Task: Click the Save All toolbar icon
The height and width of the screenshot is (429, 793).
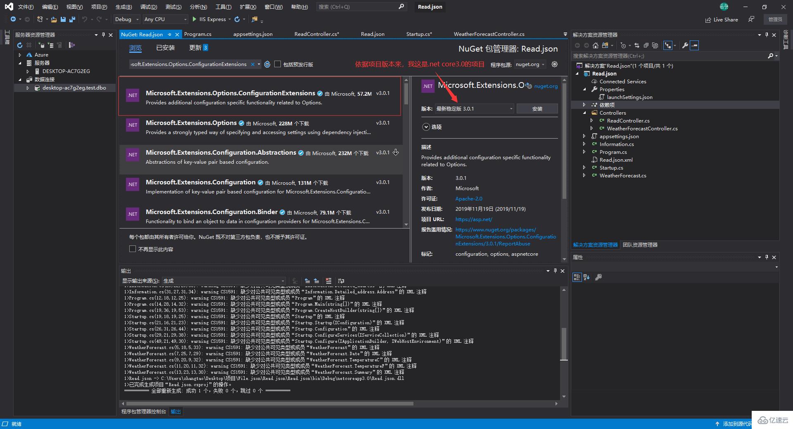Action: tap(72, 19)
